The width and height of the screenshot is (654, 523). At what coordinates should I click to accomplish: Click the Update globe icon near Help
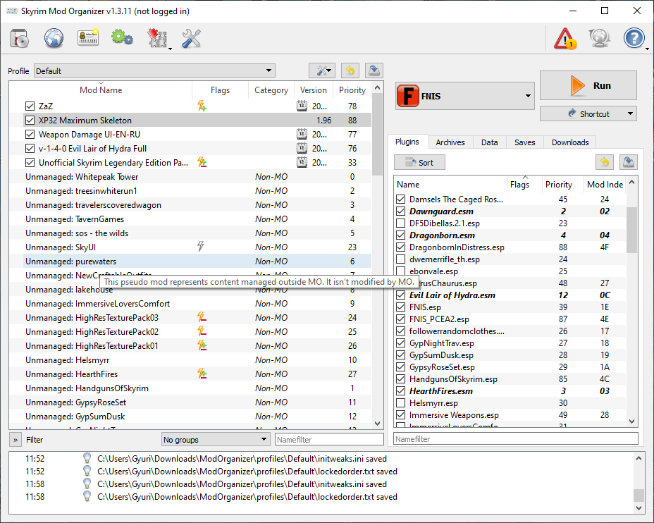[x=599, y=38]
